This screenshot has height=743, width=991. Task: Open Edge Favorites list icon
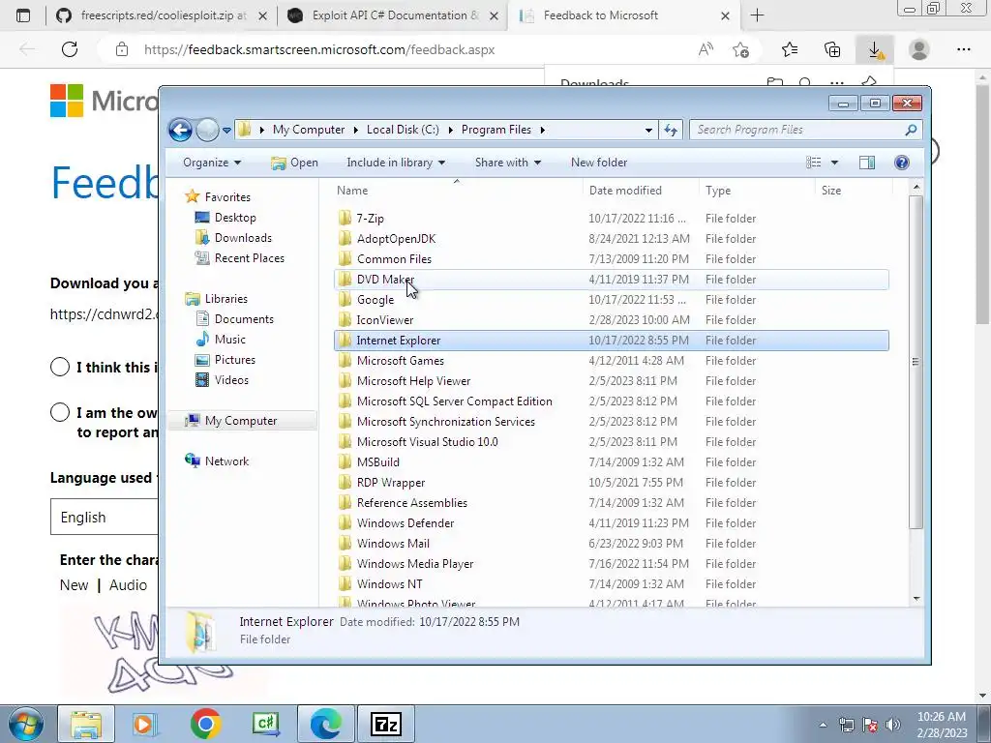pyautogui.click(x=790, y=49)
